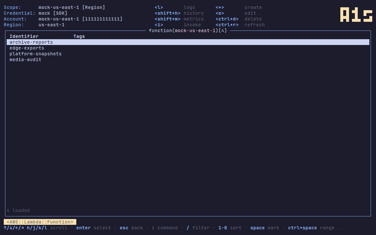Click the <shift+h> key label
Viewport: 376px width, 235px height.
pos(168,13)
